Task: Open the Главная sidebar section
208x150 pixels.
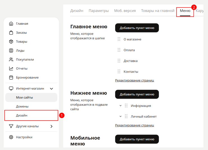Action: pyautogui.click(x=31, y=24)
